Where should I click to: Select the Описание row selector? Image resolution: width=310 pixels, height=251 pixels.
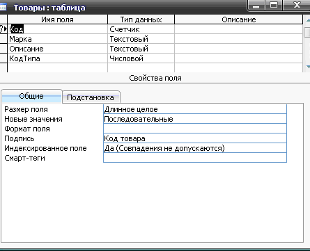coord(3,49)
